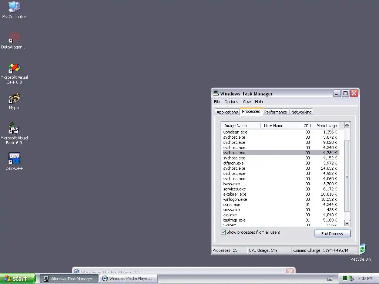Minimize the Task Manager window
The image size is (379, 284).
(x=337, y=94)
